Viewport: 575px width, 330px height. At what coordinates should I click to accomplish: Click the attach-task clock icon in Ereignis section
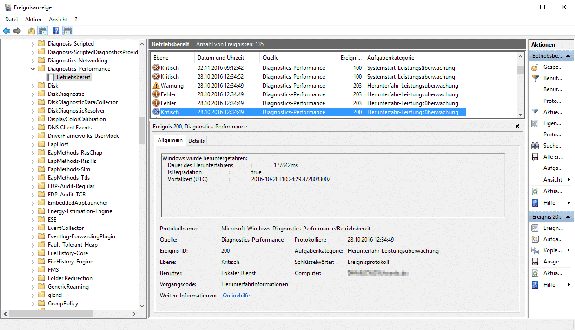point(535,239)
